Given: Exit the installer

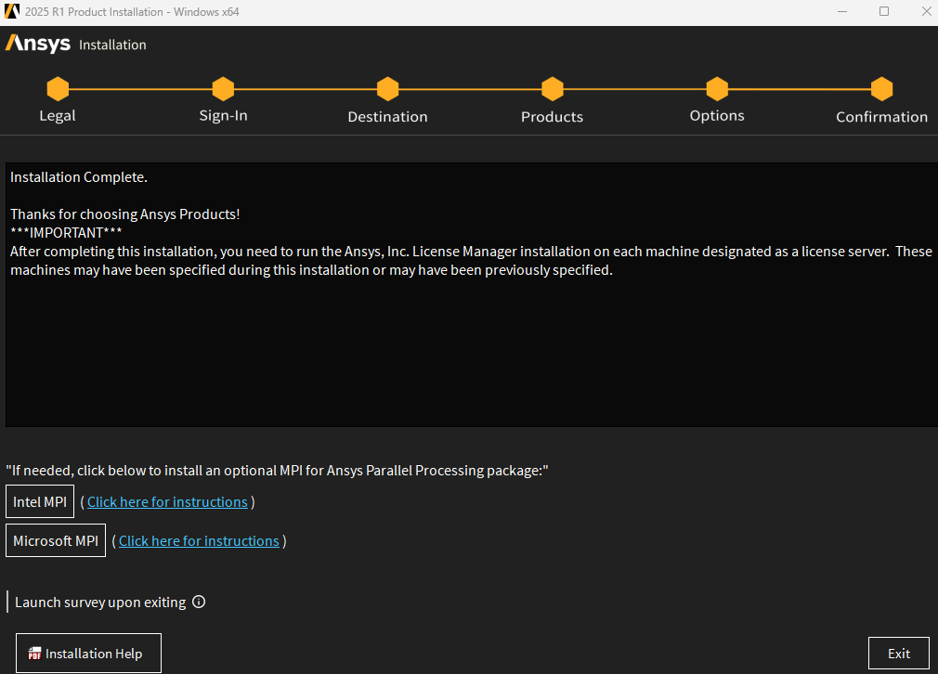Looking at the screenshot, I should pyautogui.click(x=898, y=653).
